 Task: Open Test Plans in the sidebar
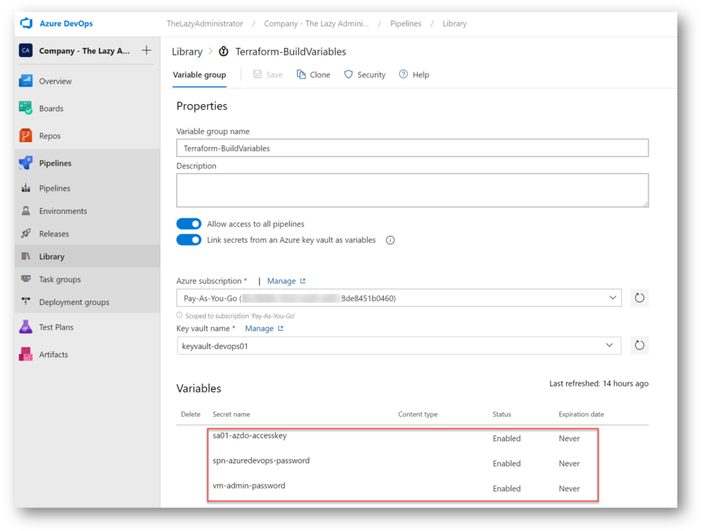point(87,327)
